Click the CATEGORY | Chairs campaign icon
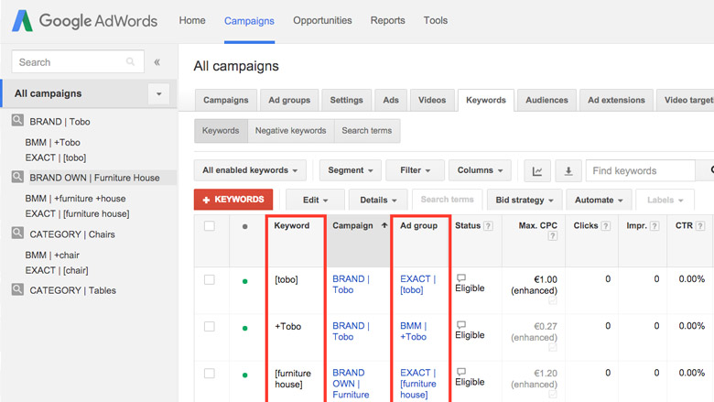The width and height of the screenshot is (714, 402). 17,234
